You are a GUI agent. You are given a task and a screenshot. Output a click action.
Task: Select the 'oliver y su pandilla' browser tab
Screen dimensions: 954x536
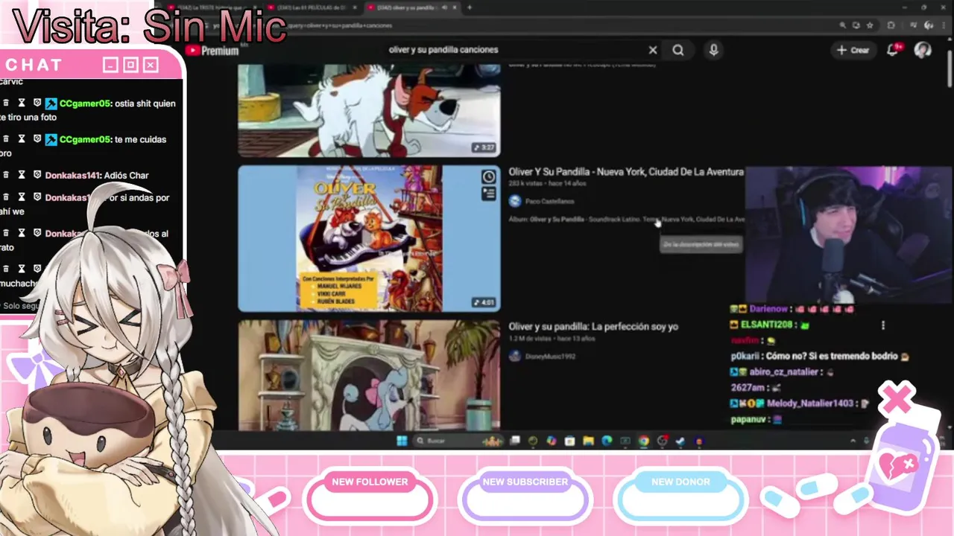411,7
